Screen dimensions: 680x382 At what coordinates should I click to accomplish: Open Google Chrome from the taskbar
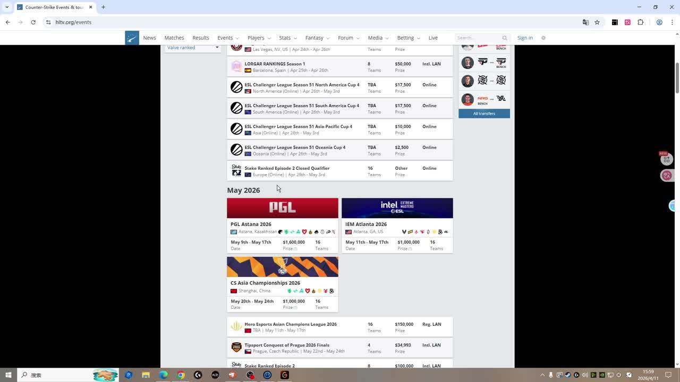[181, 375]
